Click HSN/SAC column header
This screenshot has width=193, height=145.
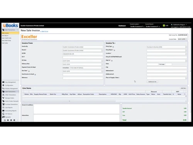[114, 94]
